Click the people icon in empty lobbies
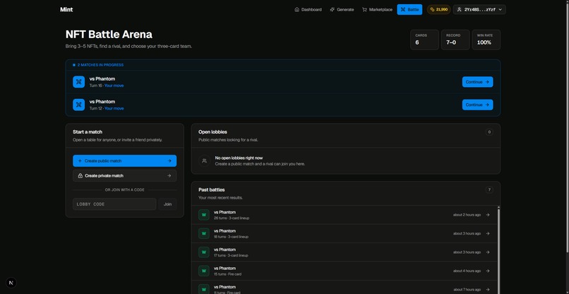Screen dimensions: 569x294 click(x=204, y=160)
